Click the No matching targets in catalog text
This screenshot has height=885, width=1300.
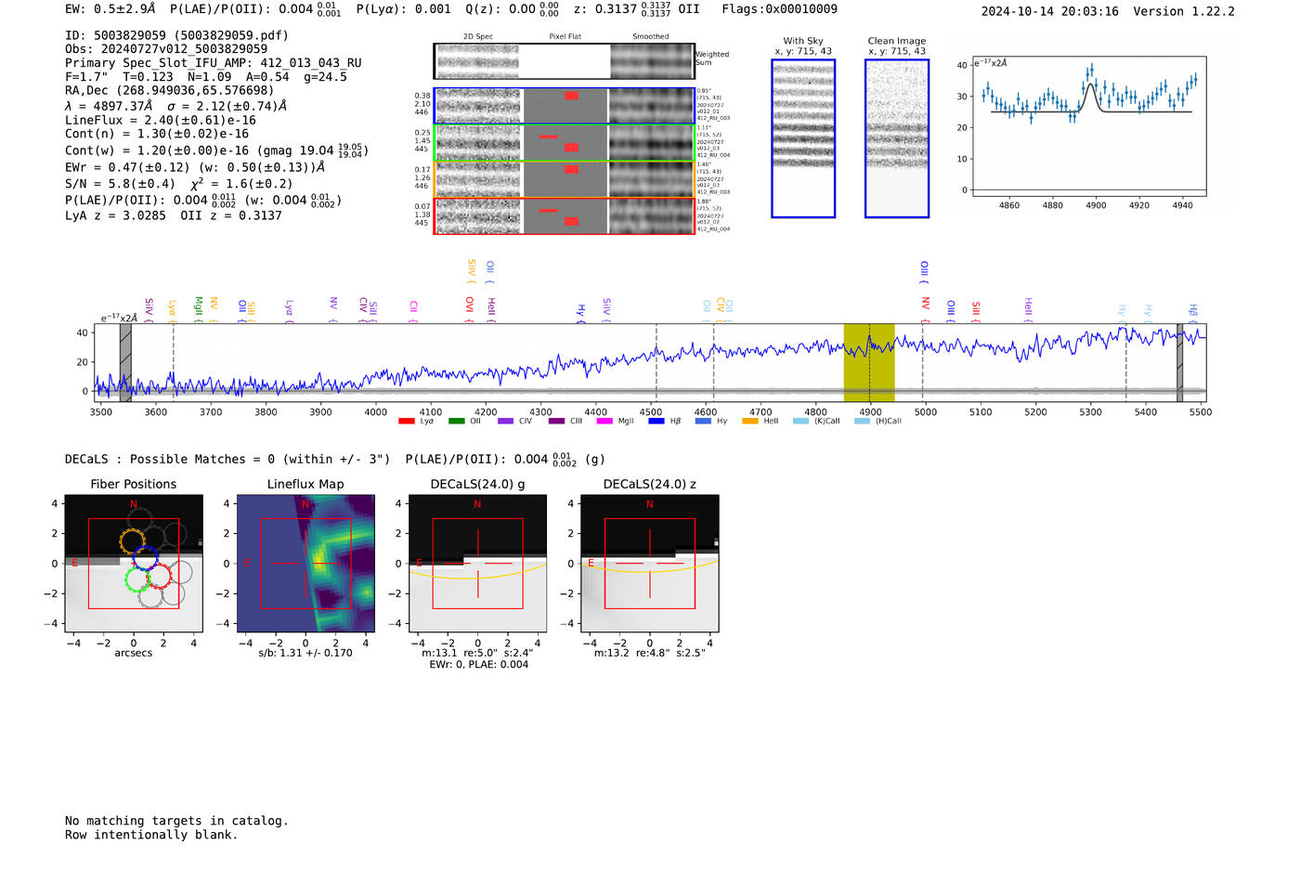(x=176, y=821)
